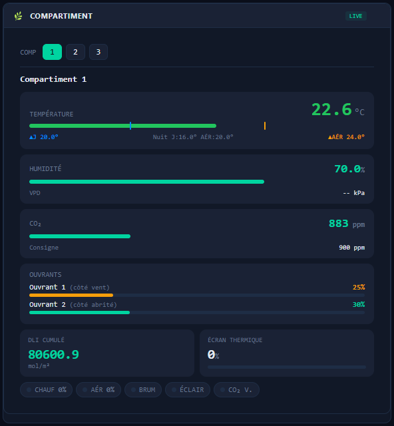Click the 25% Ouvrant 1 value
Screen dimensions: 394x426
[x=359, y=287]
